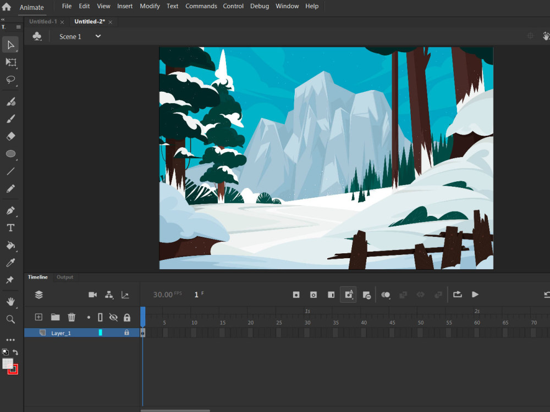Select the Line tool
The image size is (550, 412).
point(11,171)
